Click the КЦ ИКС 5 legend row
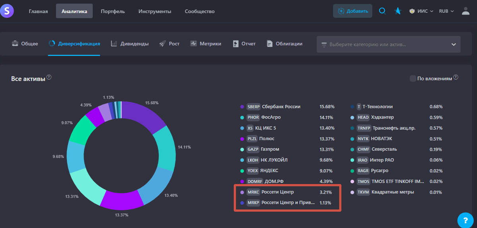477x228 pixels. click(x=288, y=128)
